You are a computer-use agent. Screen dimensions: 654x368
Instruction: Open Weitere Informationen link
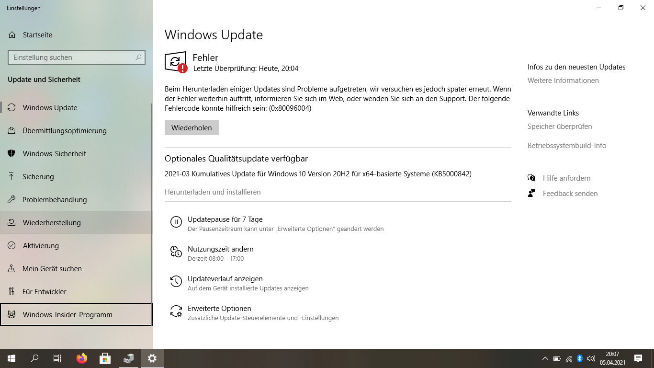(563, 80)
